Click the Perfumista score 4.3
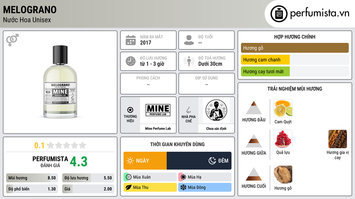This screenshot has width=355, height=199. click(x=79, y=162)
